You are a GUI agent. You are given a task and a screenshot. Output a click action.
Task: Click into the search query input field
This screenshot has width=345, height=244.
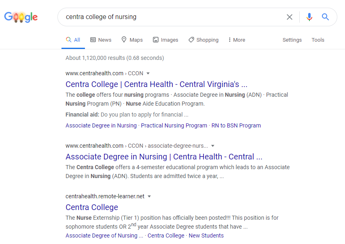tap(170, 17)
